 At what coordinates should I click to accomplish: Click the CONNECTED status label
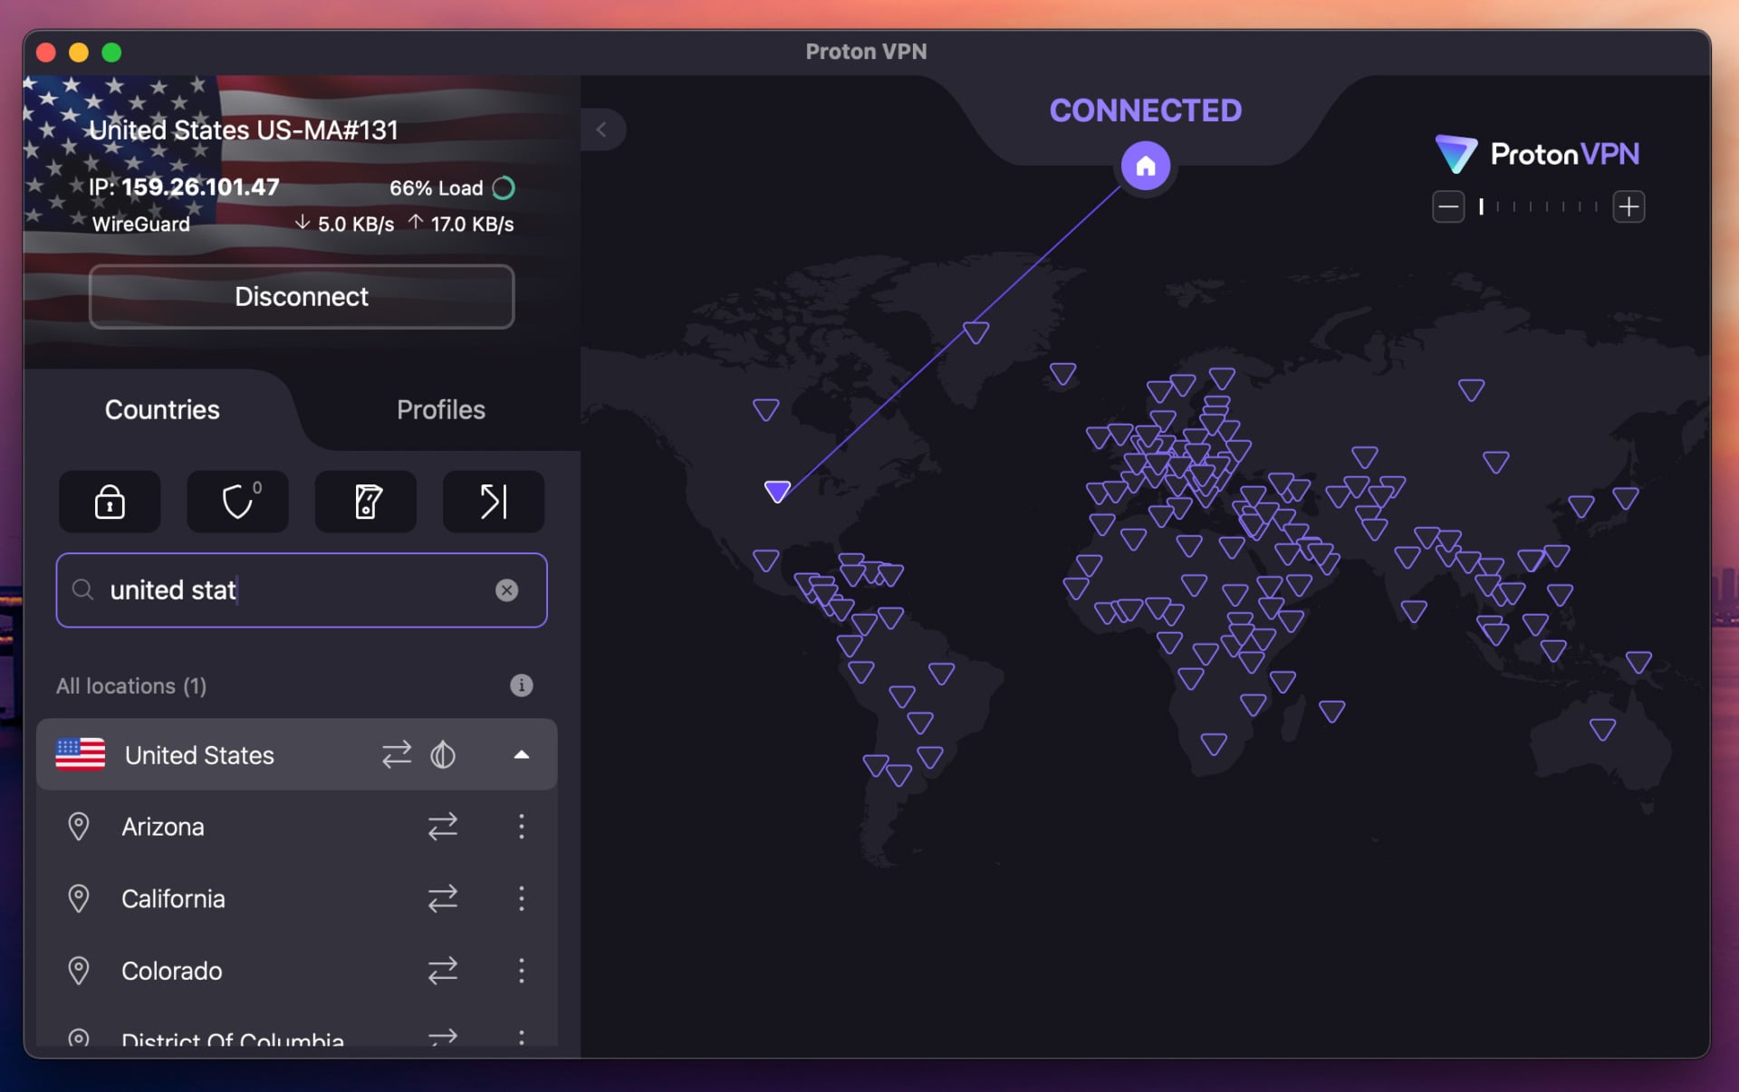pyautogui.click(x=1146, y=110)
